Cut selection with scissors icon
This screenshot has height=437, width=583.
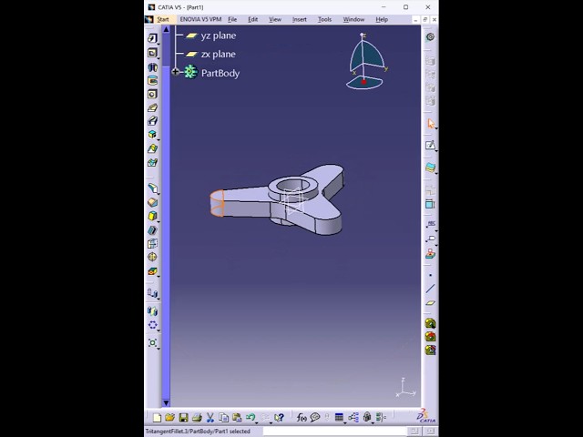pyautogui.click(x=210, y=418)
